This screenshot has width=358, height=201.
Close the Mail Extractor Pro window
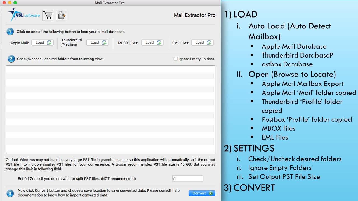(x=4, y=3)
